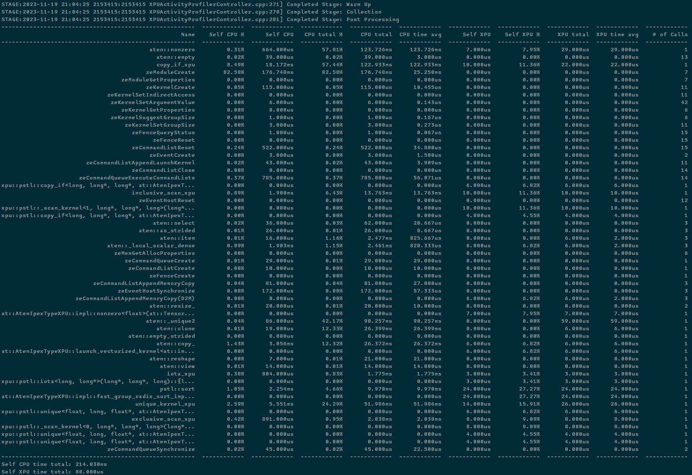Click the aten::_unique2 operator name
692x475 pixels.
(x=170, y=321)
